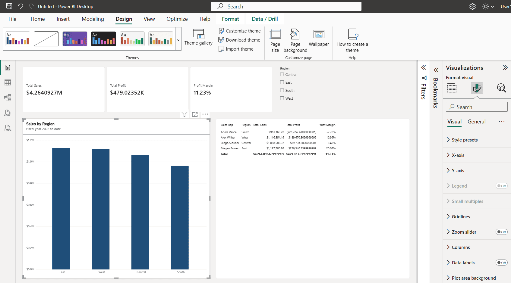This screenshot has width=511, height=283.
Task: Click the Redo arrow icon
Action: (x=31, y=6)
